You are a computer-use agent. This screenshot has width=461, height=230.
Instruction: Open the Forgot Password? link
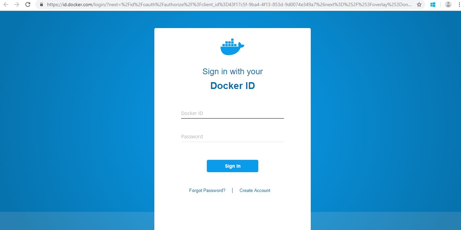pos(207,190)
